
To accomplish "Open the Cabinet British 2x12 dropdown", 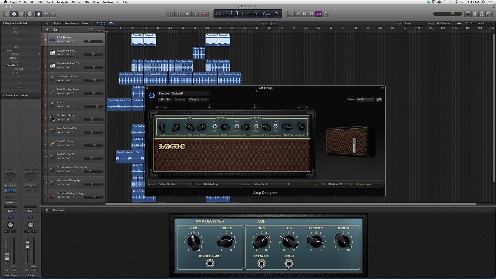I will (271, 184).
